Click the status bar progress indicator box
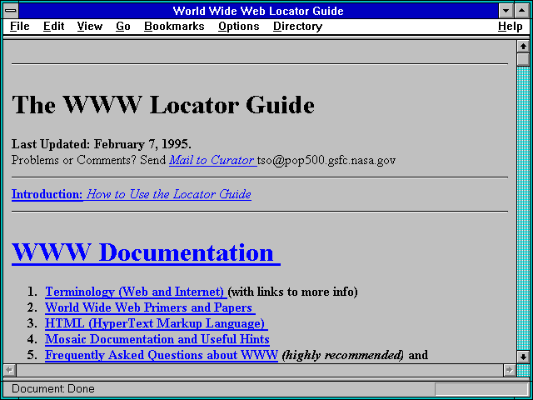Viewport: 533px width, 400px height. click(481, 389)
